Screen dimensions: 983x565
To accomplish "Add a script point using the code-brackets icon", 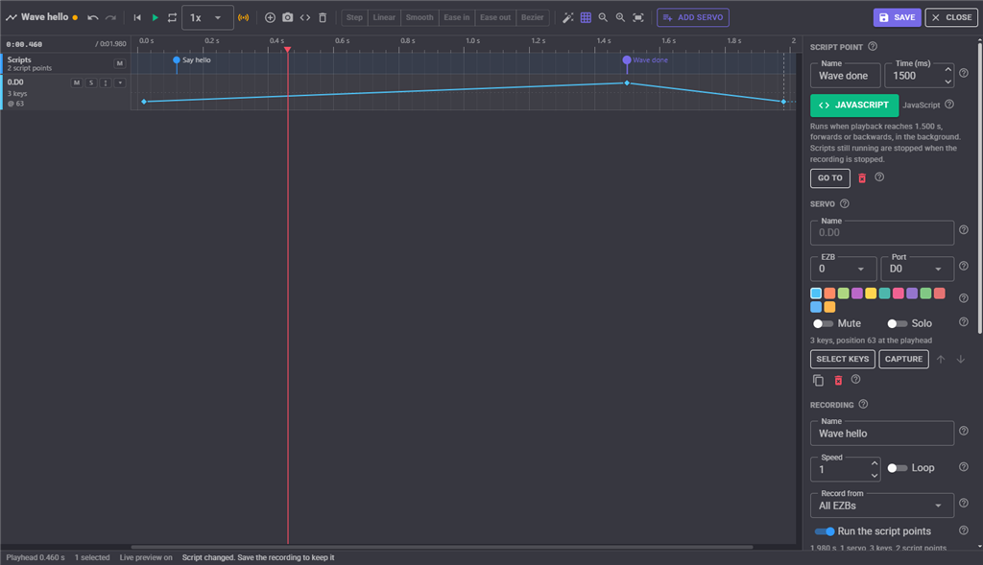I will [x=305, y=17].
